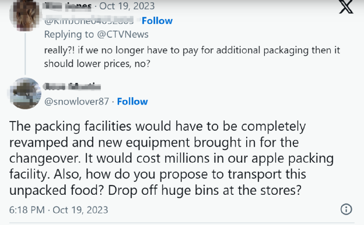Open the X logo link
Image resolution: width=364 pixels, height=225 pixels.
(346, 7)
